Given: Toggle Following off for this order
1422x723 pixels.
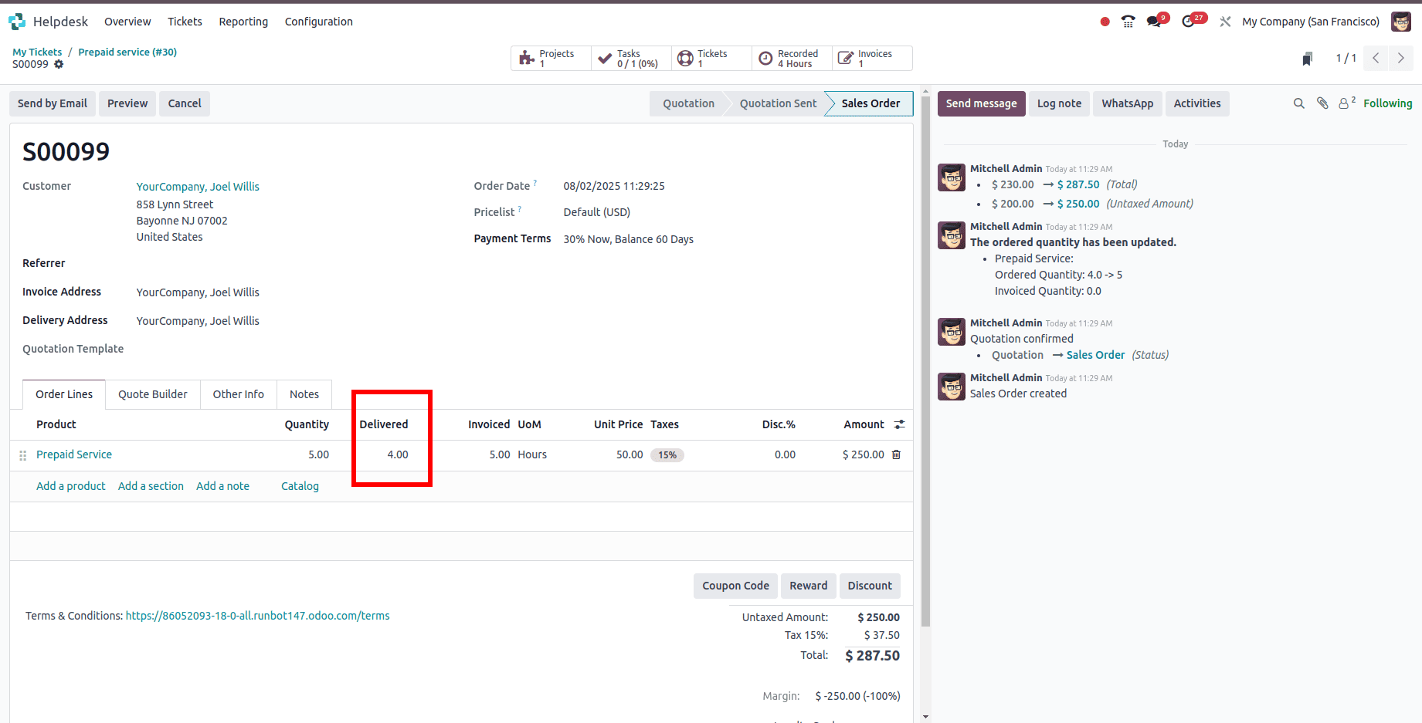Looking at the screenshot, I should tap(1387, 103).
